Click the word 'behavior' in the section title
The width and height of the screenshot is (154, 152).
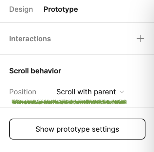[x=46, y=71]
